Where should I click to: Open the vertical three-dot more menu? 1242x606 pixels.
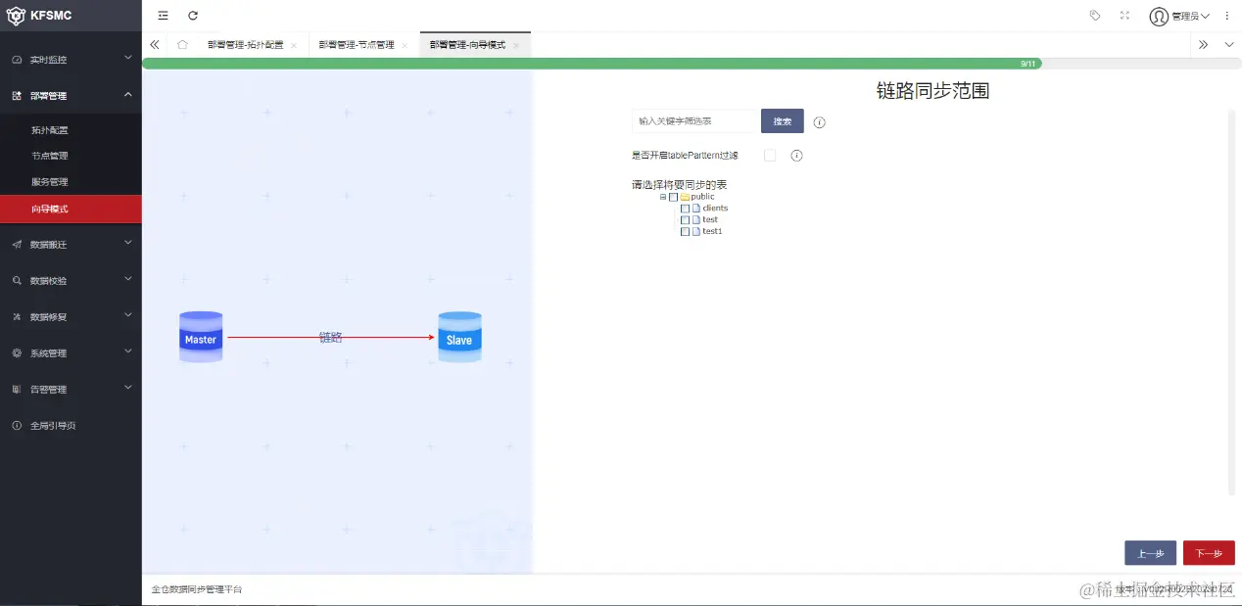(x=1227, y=16)
